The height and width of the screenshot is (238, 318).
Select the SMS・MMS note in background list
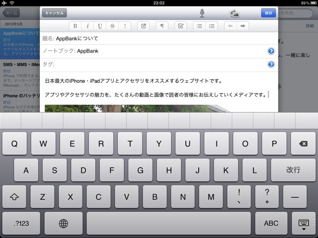pos(20,74)
